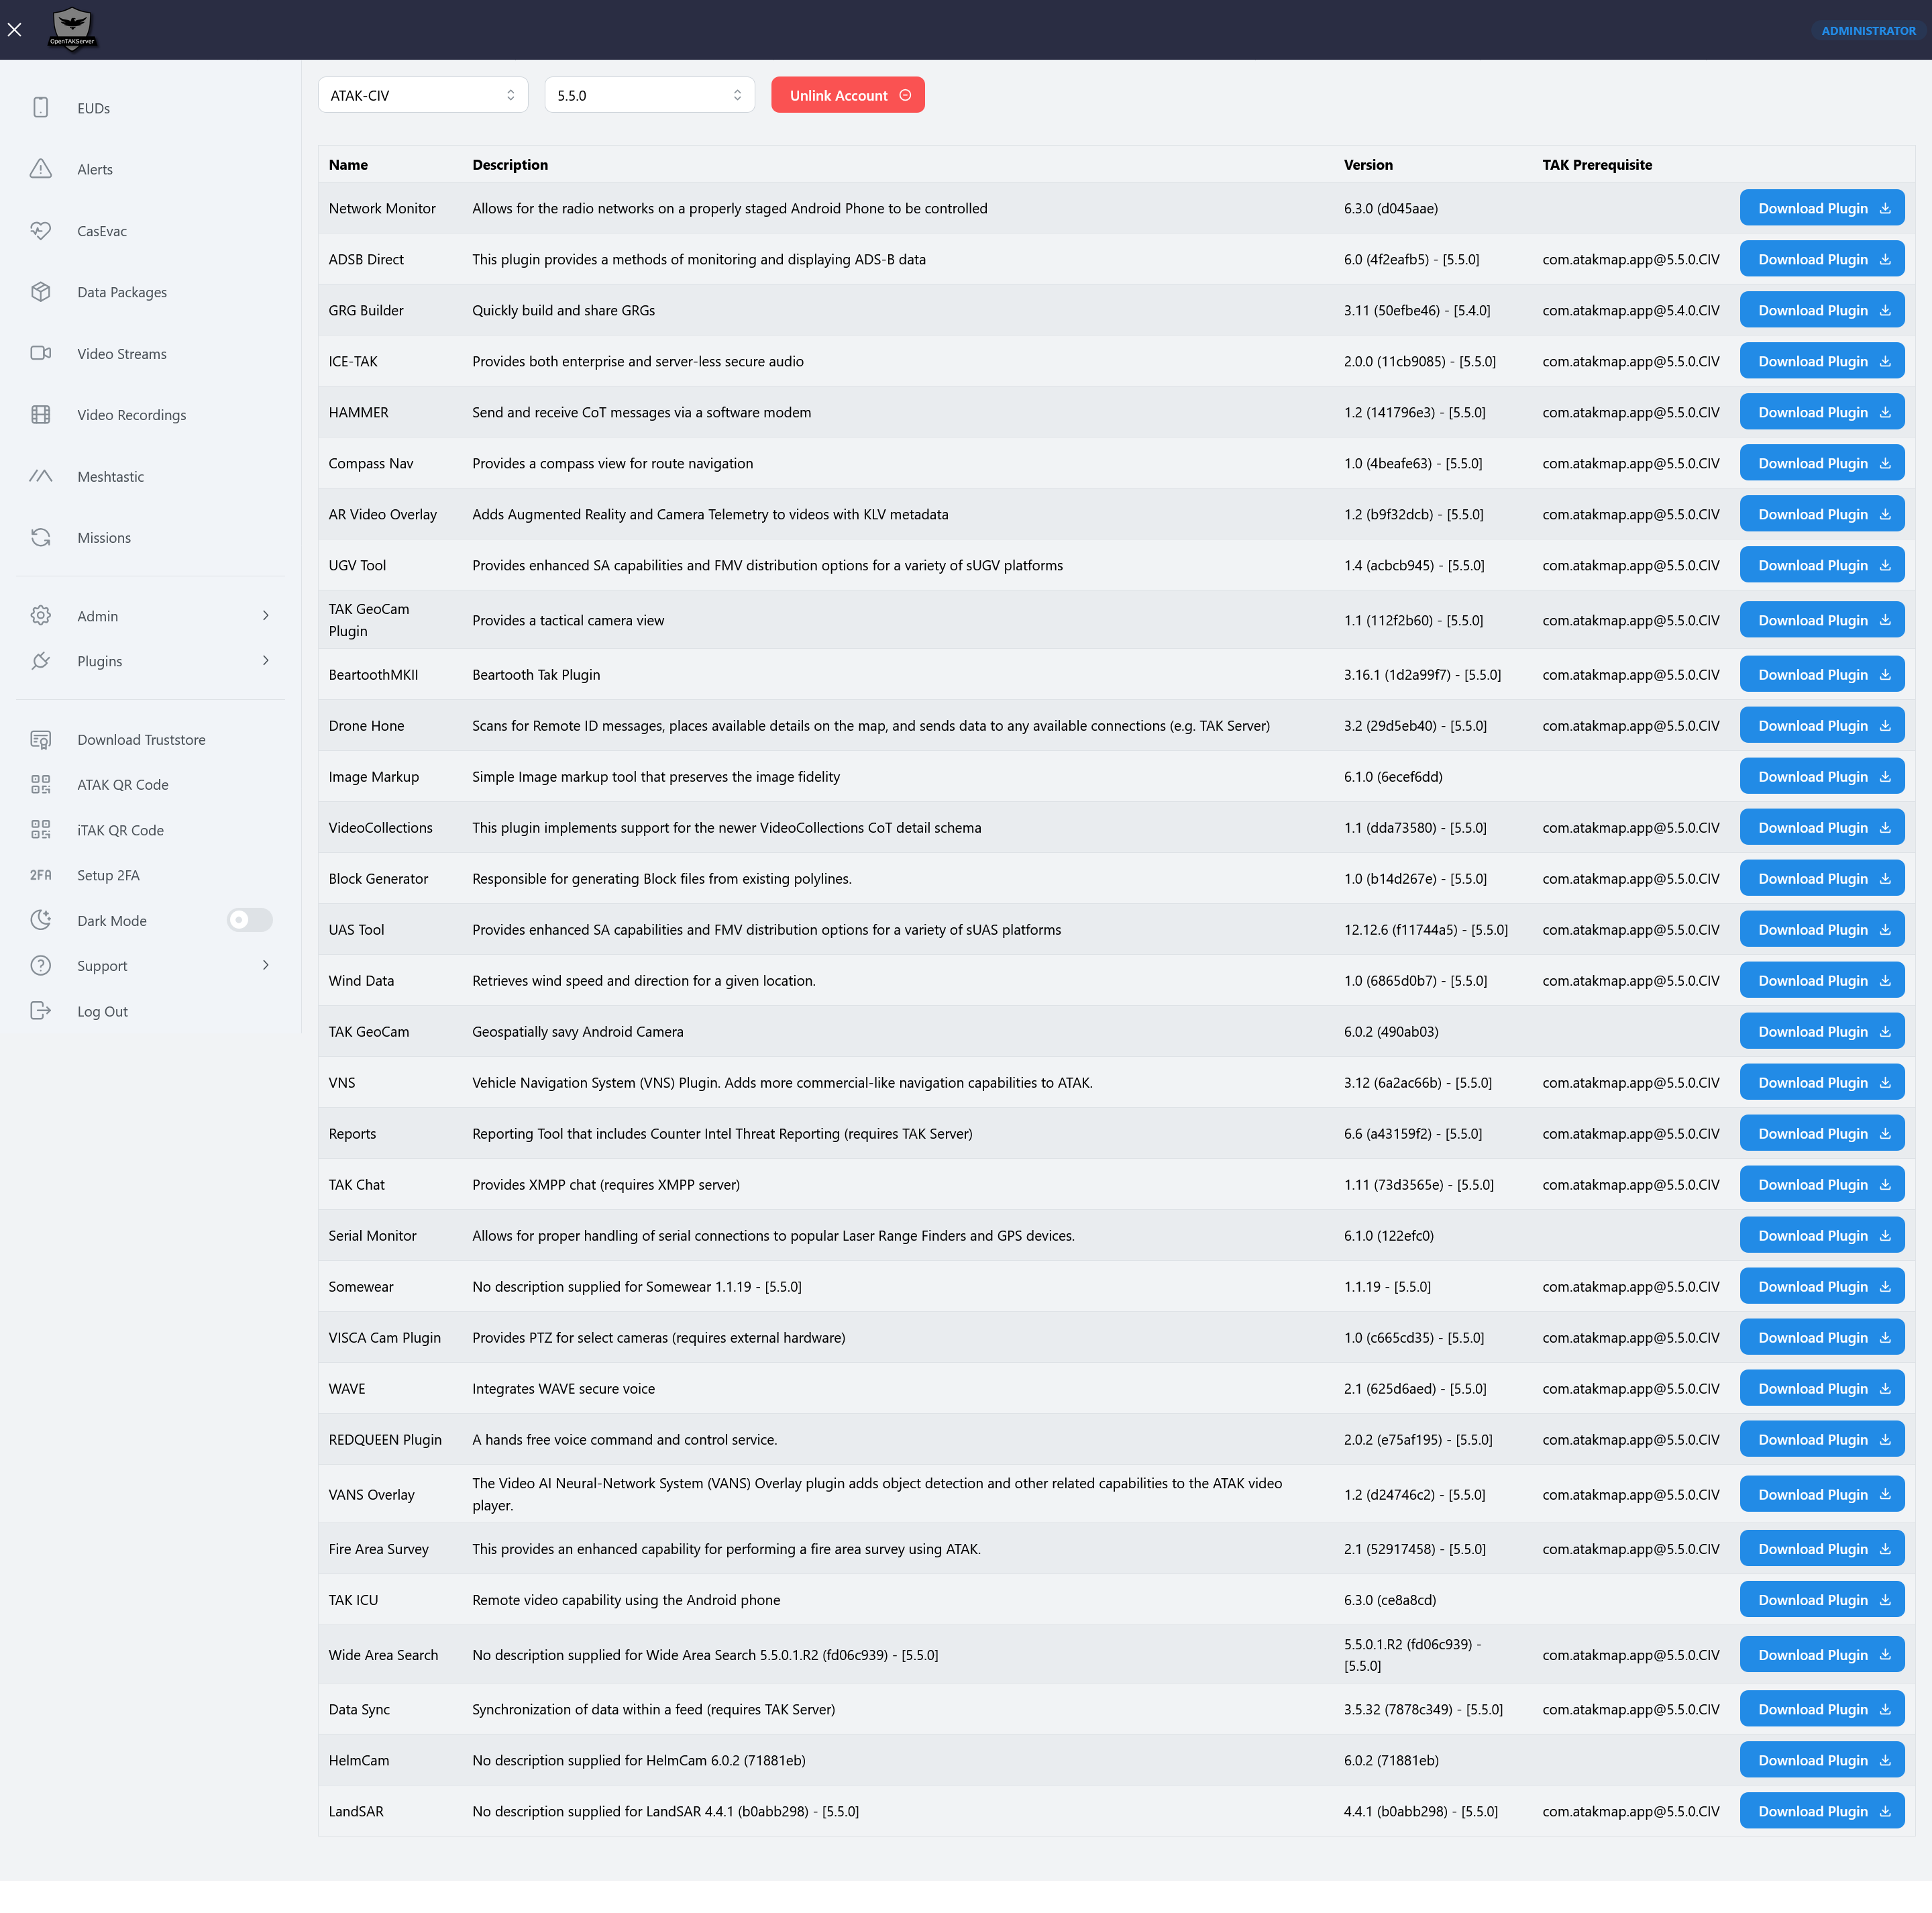Click the OpenTAKServer logo

[x=72, y=29]
